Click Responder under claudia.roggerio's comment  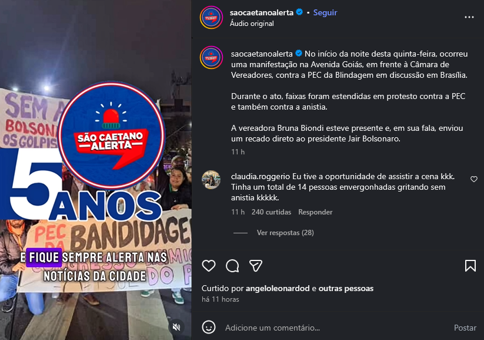315,212
